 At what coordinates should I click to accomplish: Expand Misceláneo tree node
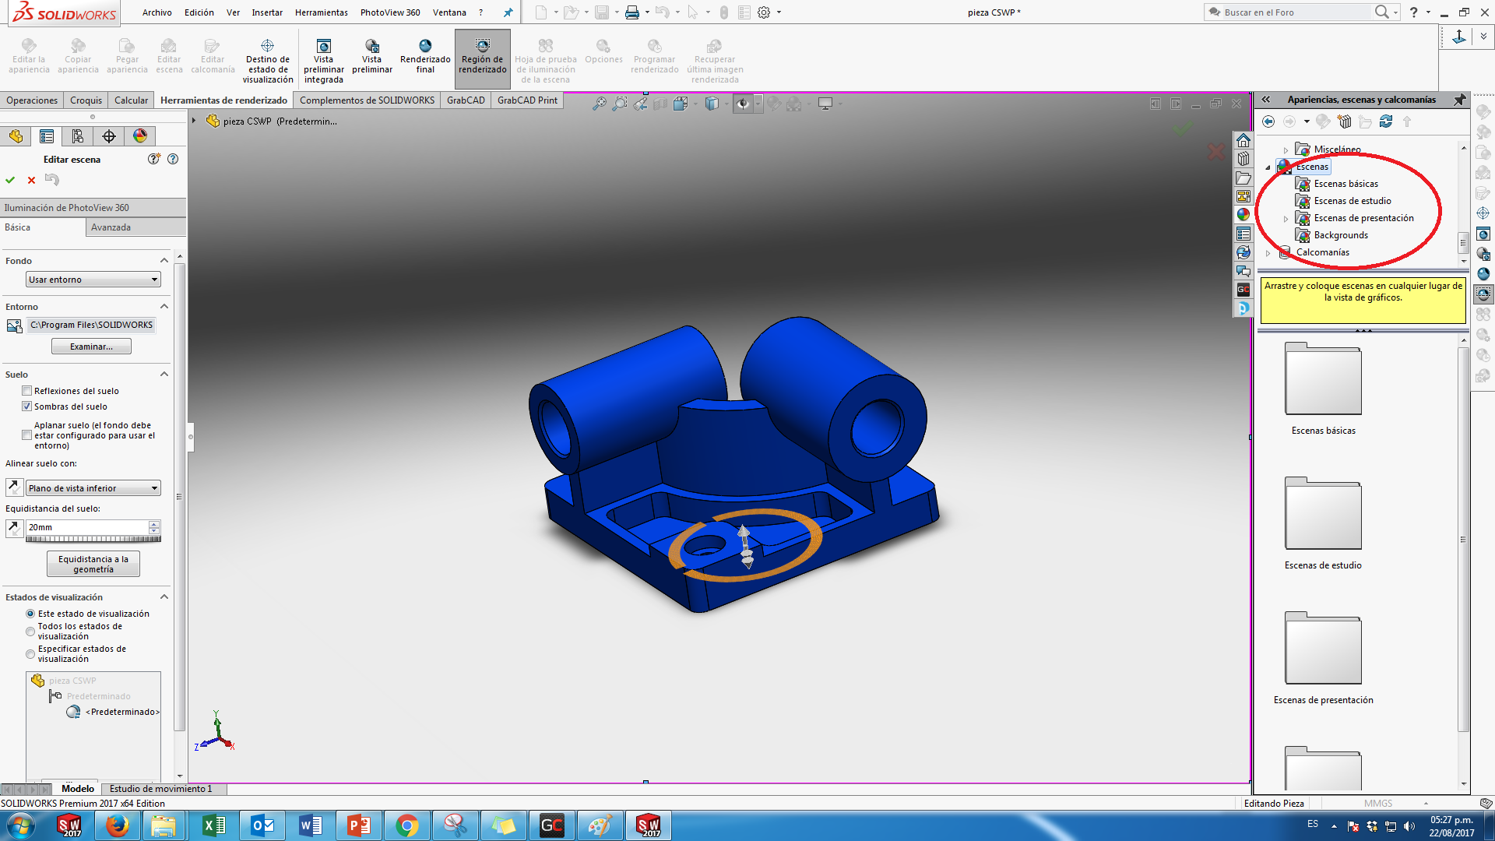[1286, 150]
